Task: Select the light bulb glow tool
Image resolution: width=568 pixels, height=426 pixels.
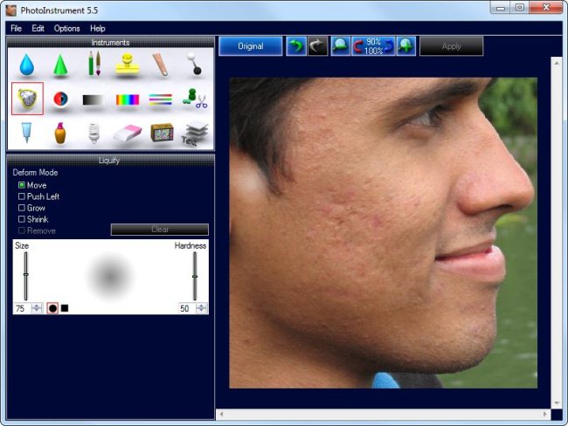Action: click(94, 133)
